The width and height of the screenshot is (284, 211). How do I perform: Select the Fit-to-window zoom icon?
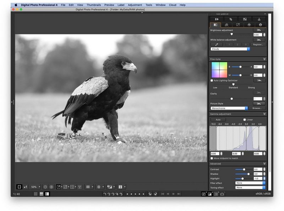(x=19, y=187)
